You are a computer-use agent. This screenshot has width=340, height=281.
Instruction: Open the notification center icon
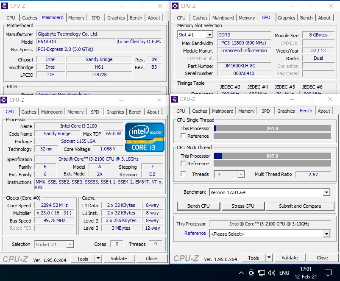(328, 273)
